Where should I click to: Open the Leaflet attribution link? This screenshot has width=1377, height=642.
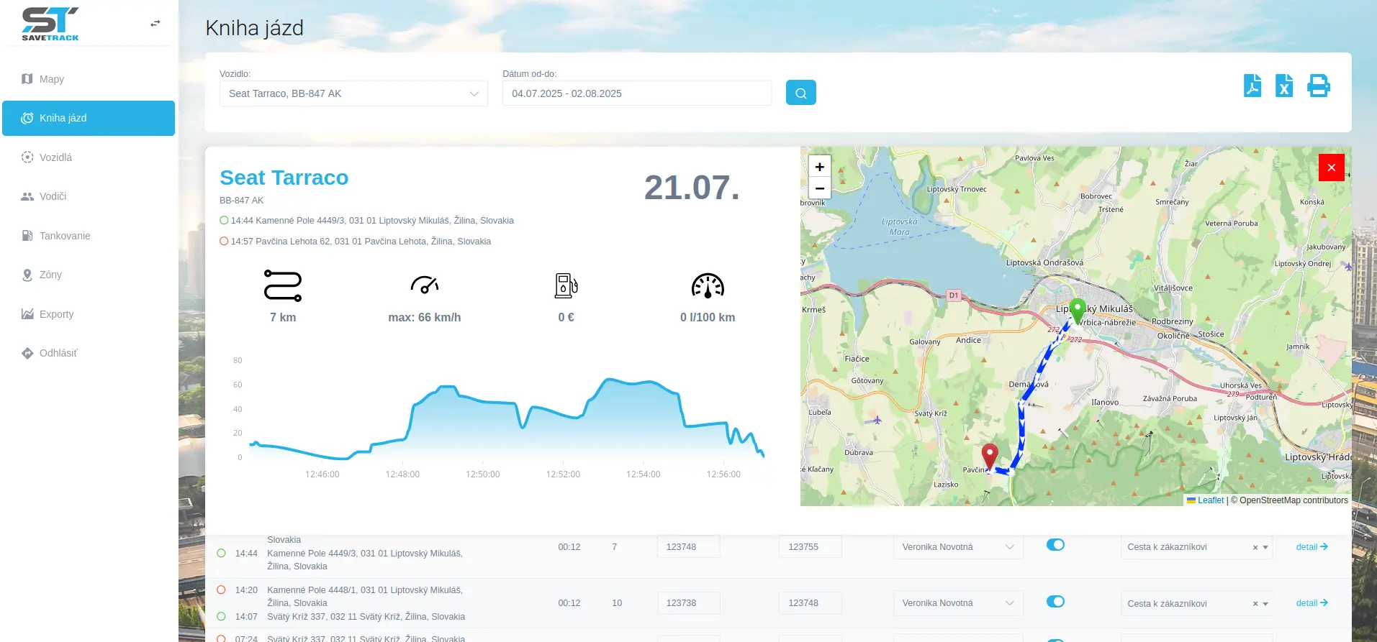pyautogui.click(x=1210, y=500)
